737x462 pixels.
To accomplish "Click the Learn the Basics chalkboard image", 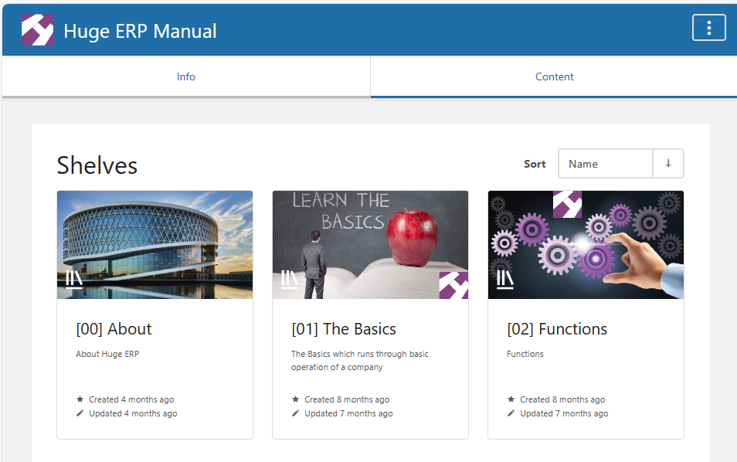I will [370, 239].
